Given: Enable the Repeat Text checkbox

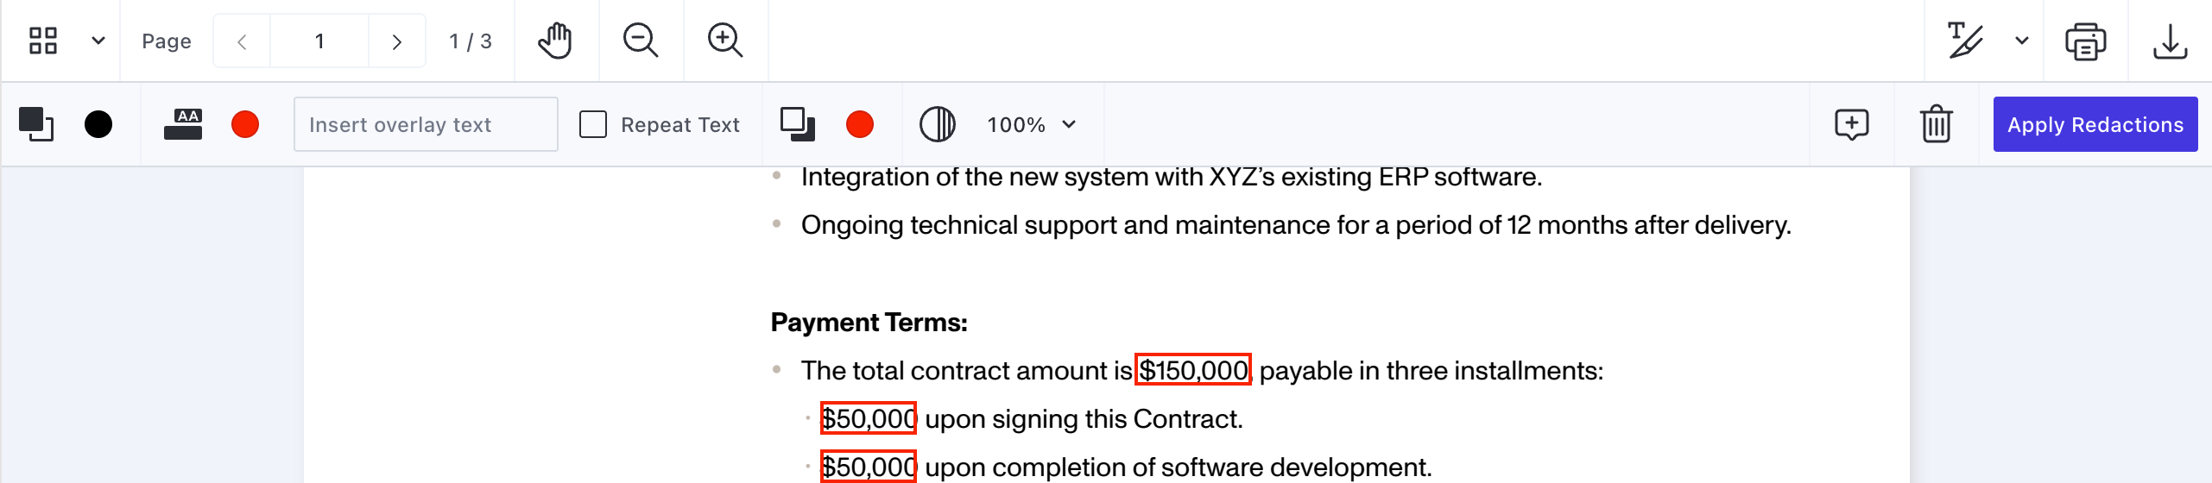Looking at the screenshot, I should [x=593, y=125].
